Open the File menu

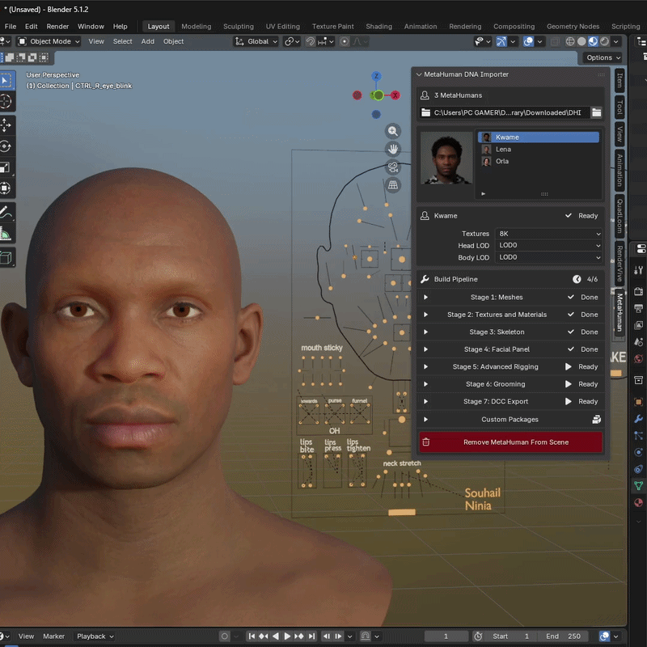click(11, 27)
